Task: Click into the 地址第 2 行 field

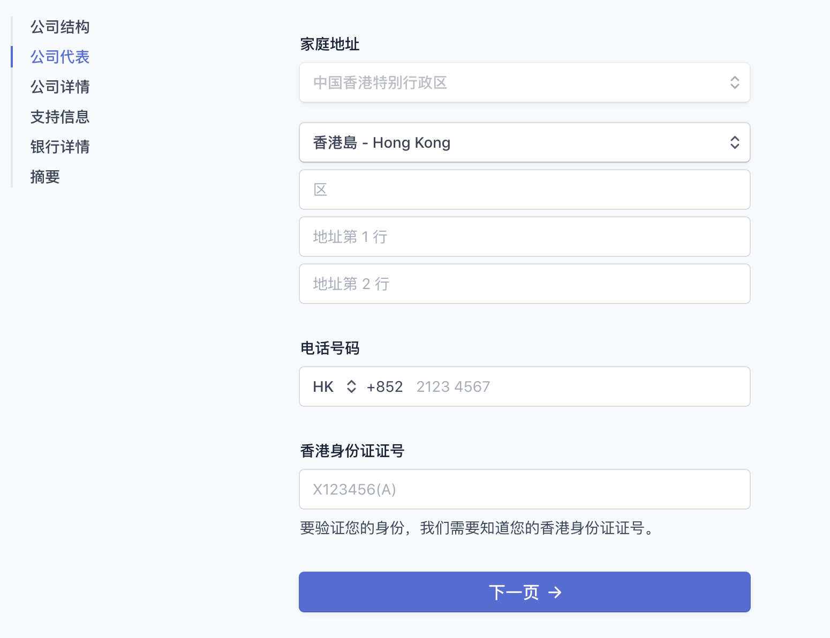Action: pos(524,284)
